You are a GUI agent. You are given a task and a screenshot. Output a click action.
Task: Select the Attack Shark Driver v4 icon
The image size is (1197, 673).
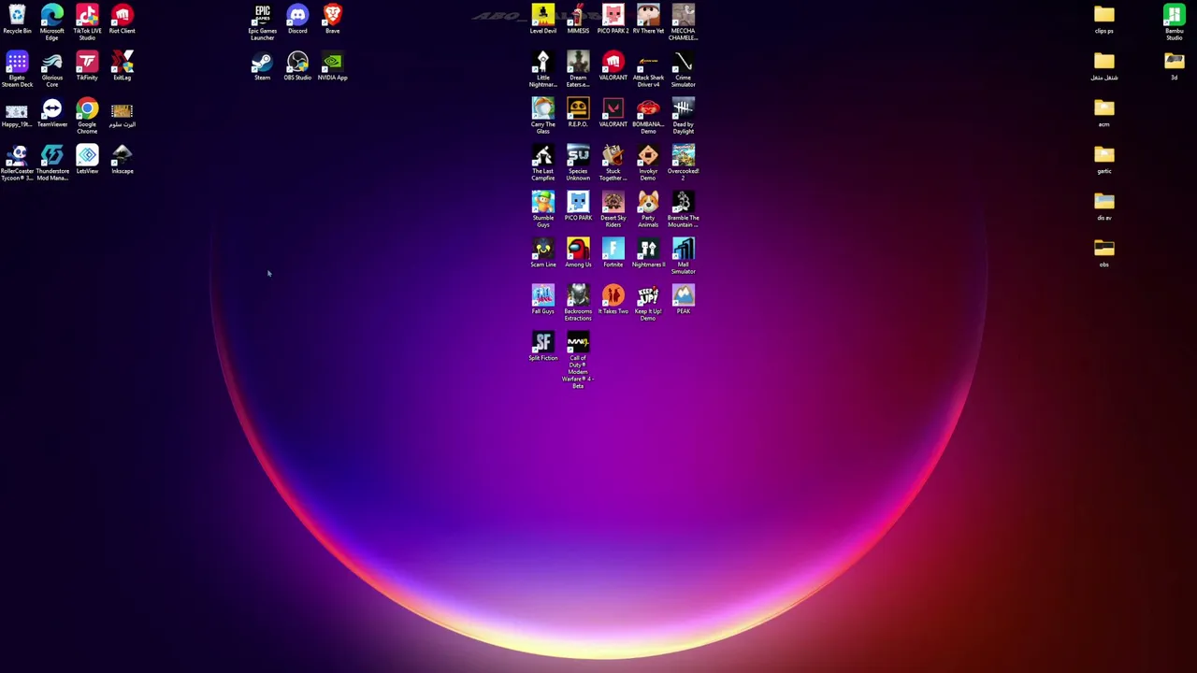click(648, 68)
